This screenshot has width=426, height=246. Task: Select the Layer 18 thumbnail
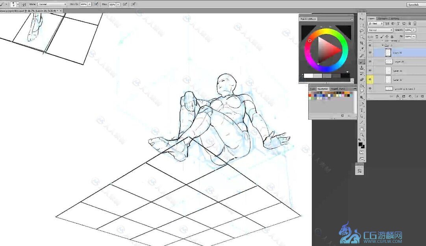(389, 61)
